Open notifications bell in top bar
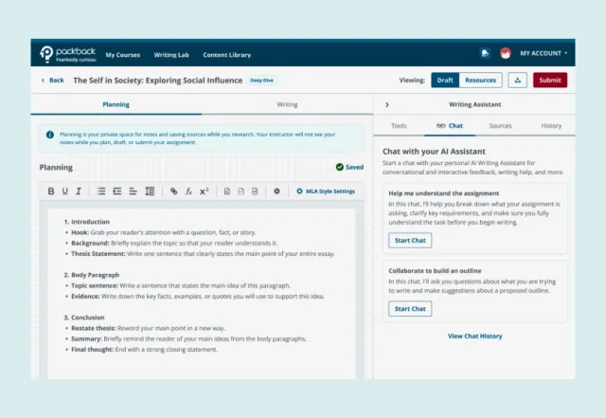 click(x=486, y=53)
